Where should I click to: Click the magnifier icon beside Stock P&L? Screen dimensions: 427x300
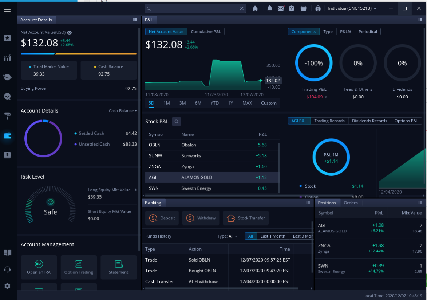click(177, 122)
